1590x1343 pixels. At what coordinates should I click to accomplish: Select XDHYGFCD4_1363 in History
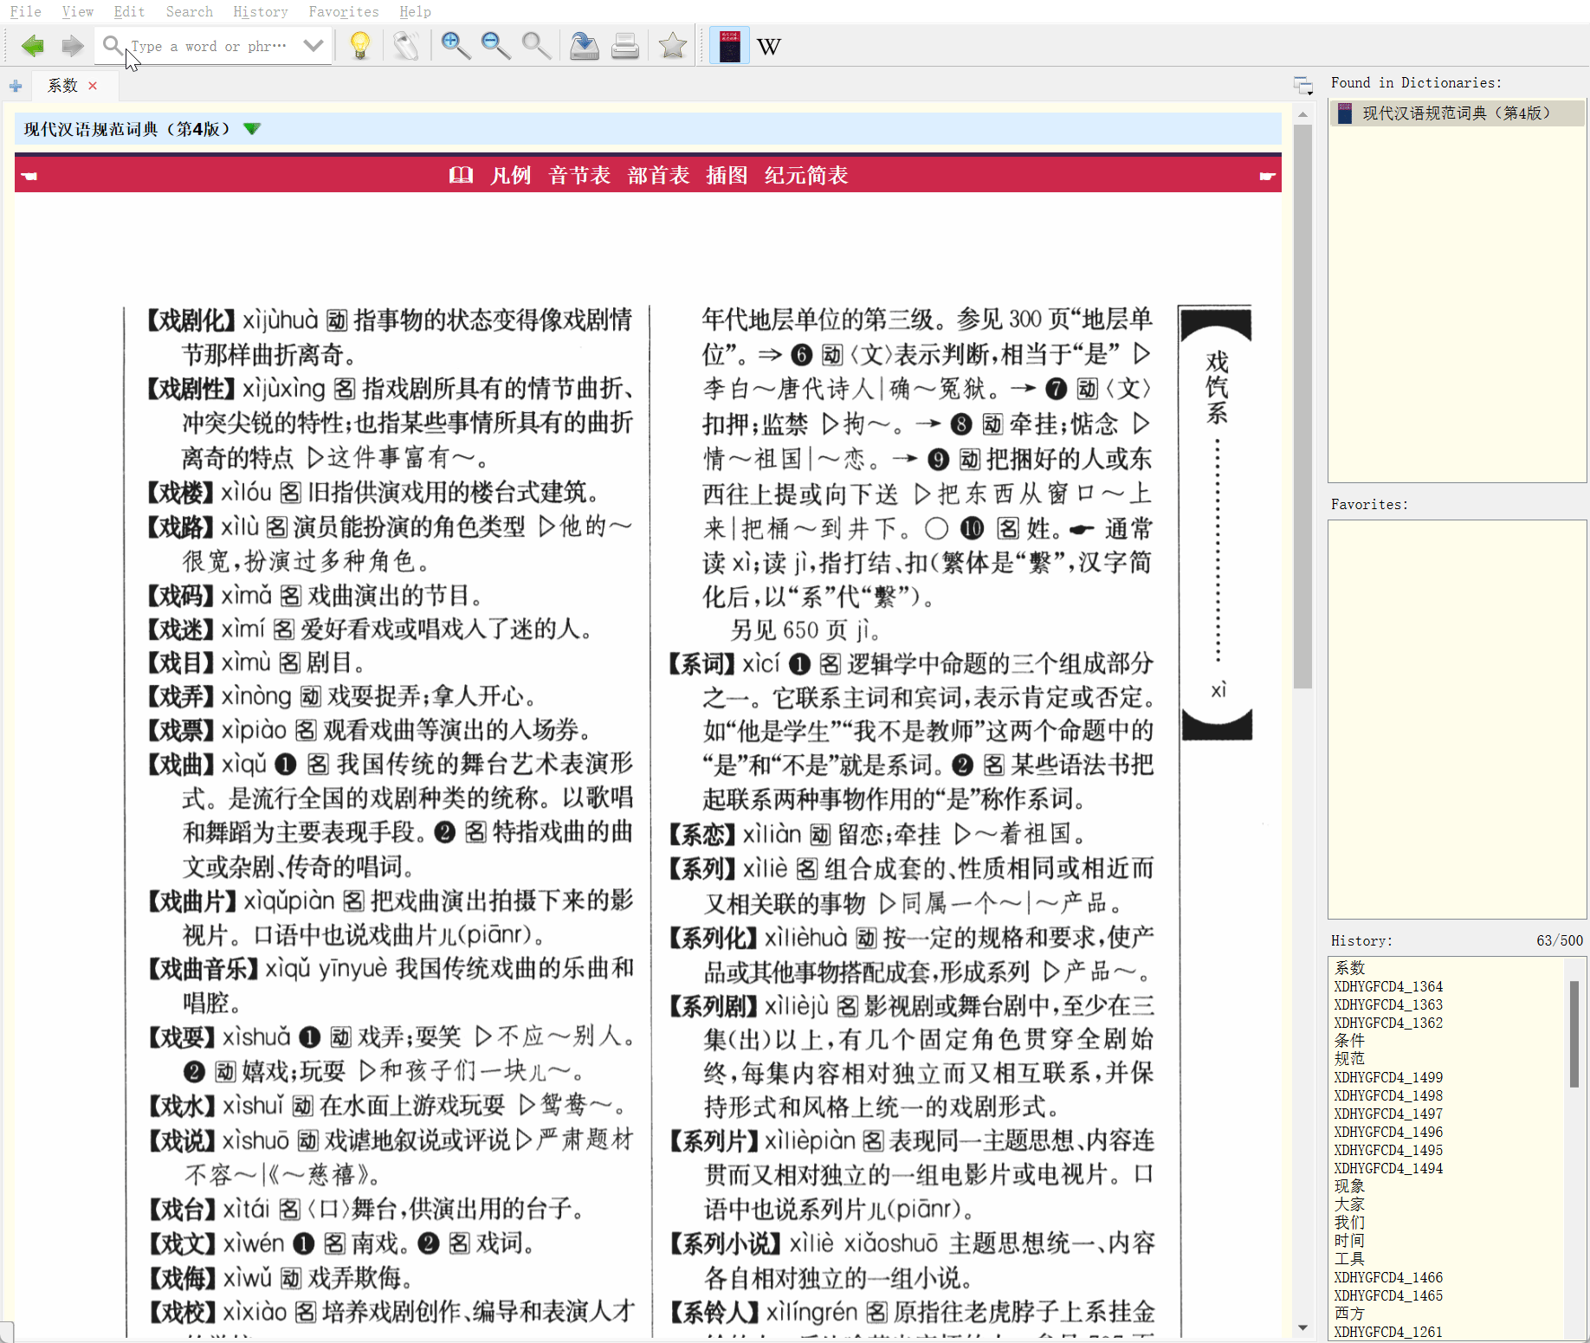pyautogui.click(x=1388, y=1004)
